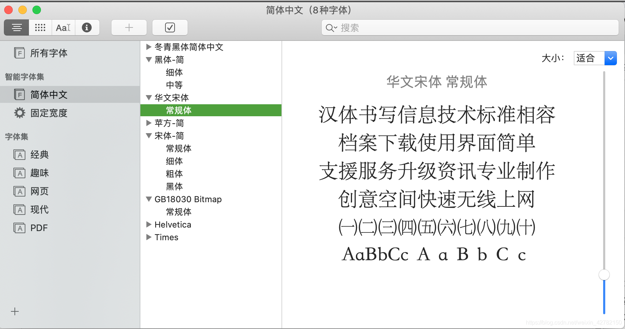The height and width of the screenshot is (329, 625).
Task: Click the 简体中文 F collection icon
Action: tap(19, 94)
